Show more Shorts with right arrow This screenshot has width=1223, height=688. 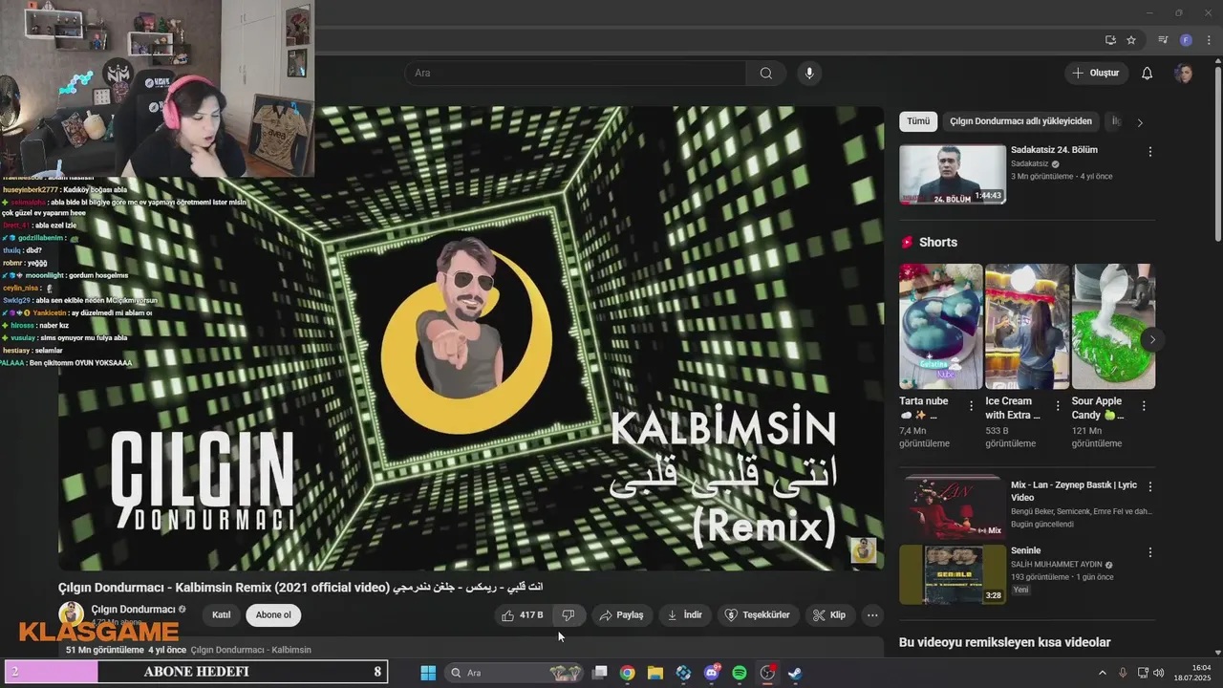(1152, 339)
